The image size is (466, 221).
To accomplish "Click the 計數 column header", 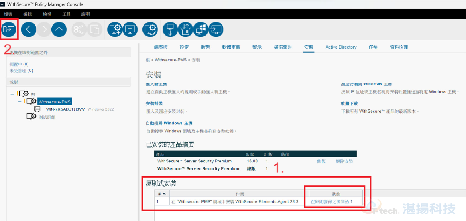I will [x=268, y=155].
